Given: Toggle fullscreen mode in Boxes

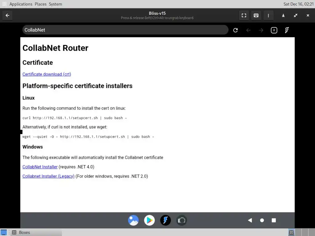Looking at the screenshot, I should click(x=244, y=15).
